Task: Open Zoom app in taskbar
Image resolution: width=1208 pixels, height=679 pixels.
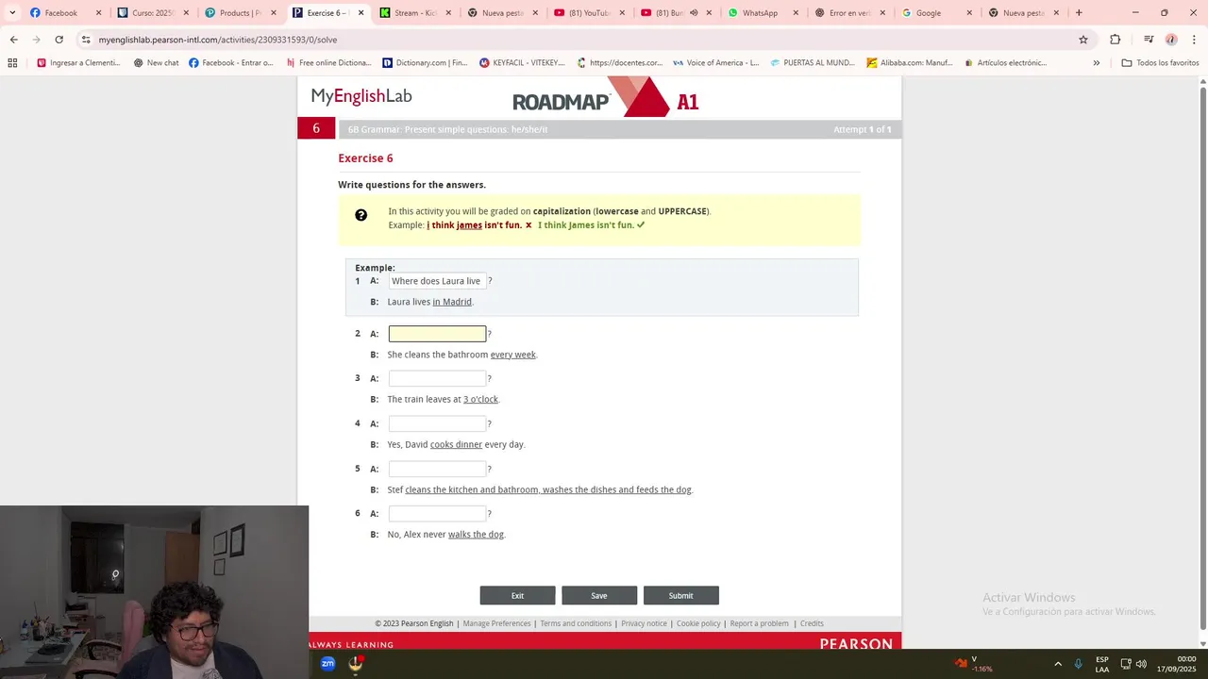Action: coord(327,664)
